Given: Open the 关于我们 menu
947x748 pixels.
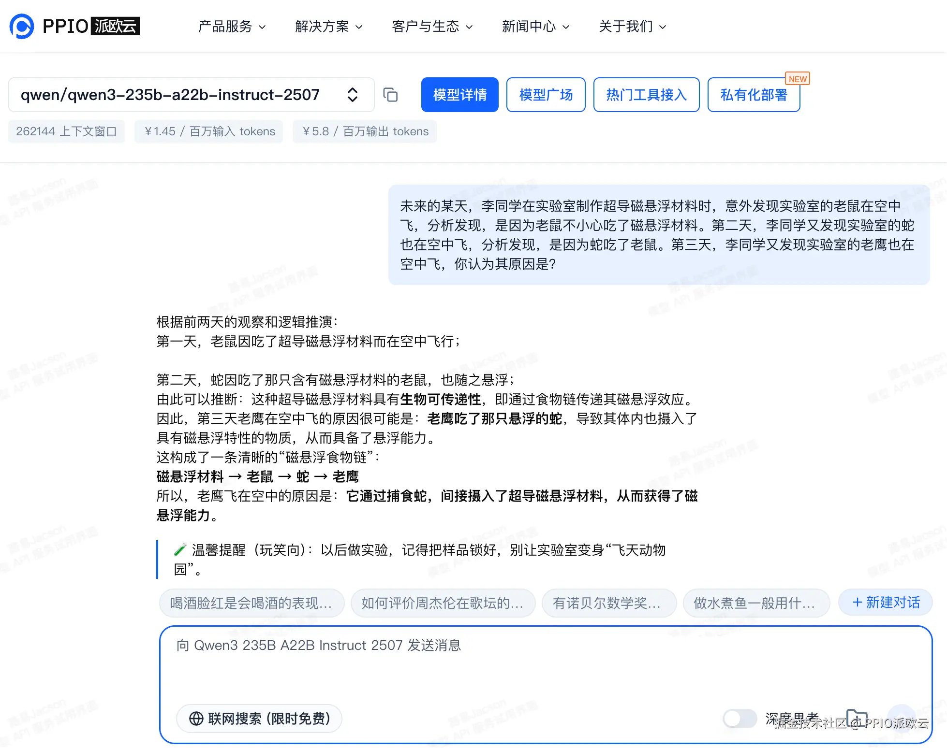Looking at the screenshot, I should (x=632, y=26).
